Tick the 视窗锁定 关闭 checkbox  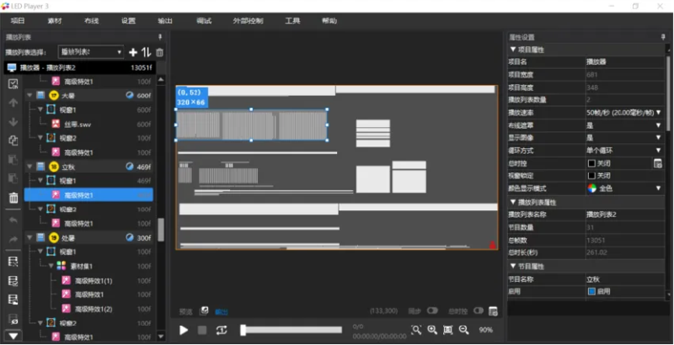(x=591, y=176)
